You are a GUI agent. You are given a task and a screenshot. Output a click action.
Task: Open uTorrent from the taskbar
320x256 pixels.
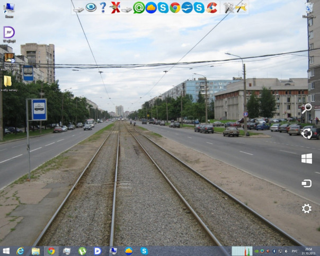tap(82, 251)
